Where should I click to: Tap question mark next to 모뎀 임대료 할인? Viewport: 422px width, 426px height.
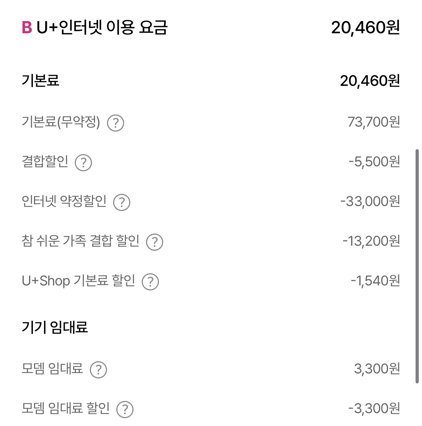tap(125, 410)
